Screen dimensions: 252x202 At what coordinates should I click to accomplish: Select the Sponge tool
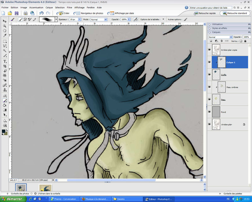click(x=5, y=125)
